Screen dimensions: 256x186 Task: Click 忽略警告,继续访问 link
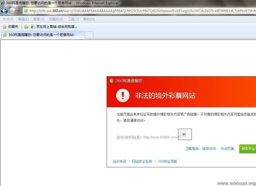click(x=200, y=149)
